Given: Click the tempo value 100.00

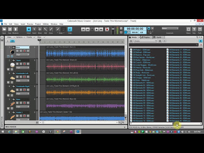Looking at the screenshot, I should pos(135,32).
